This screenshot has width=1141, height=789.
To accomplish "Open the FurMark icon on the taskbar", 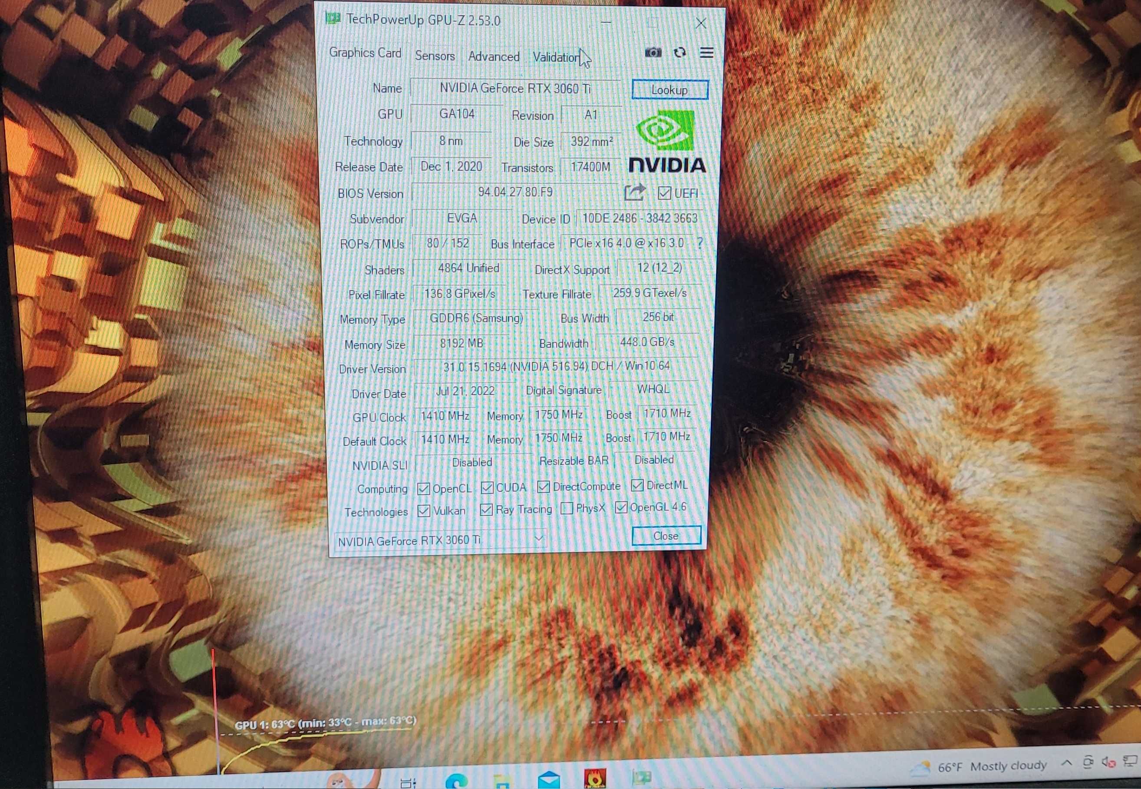I will point(595,779).
